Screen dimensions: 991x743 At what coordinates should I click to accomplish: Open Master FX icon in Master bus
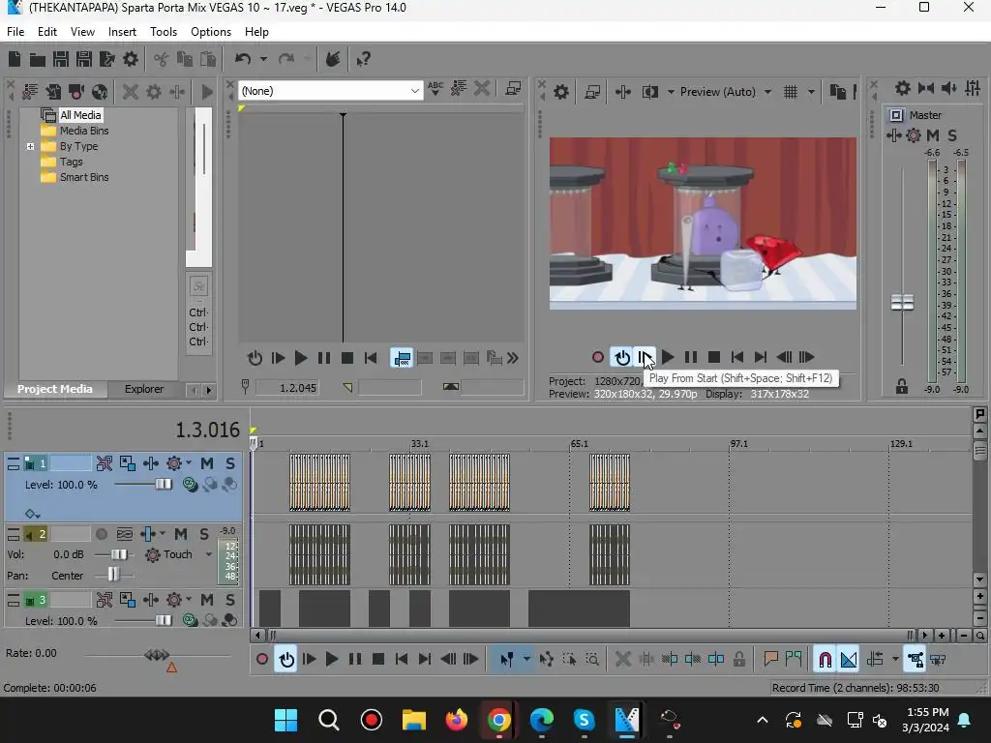pyautogui.click(x=914, y=135)
